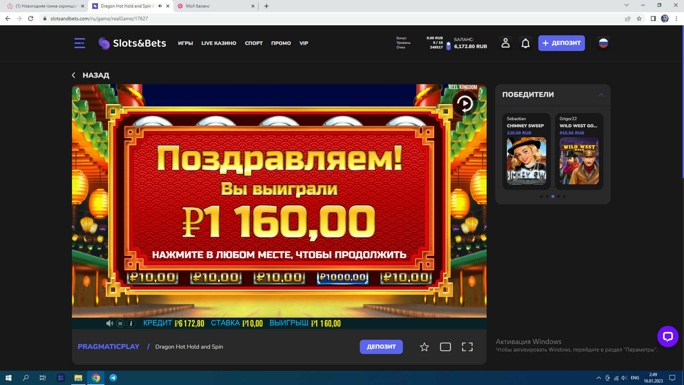Open the live chat support bubble

click(668, 336)
